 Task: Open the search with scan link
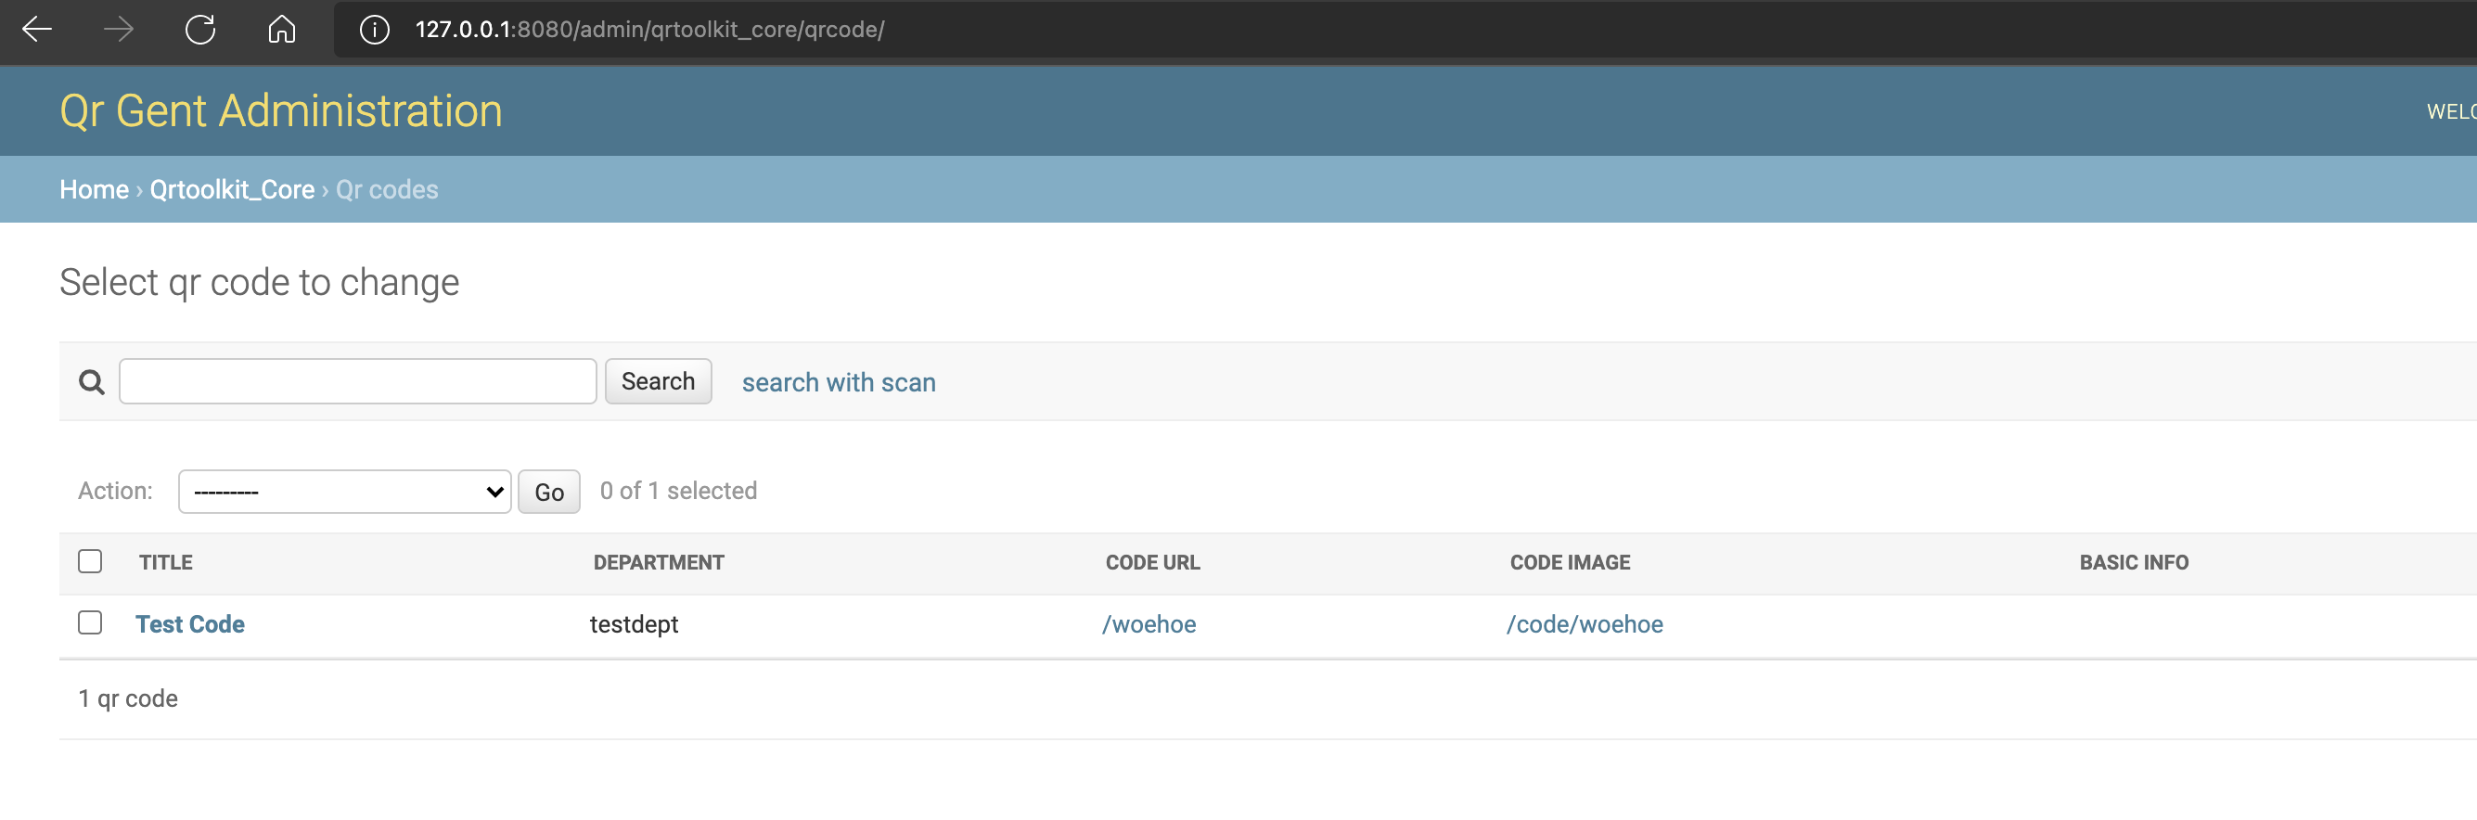(x=839, y=382)
